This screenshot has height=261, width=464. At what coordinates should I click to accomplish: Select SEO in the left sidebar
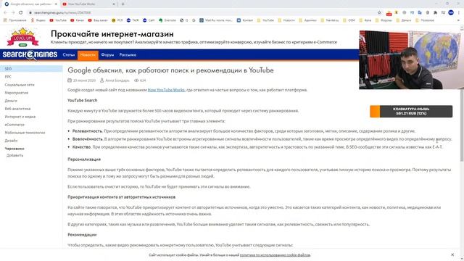tap(31, 69)
